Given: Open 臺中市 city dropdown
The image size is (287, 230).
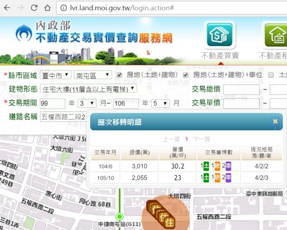Looking at the screenshot, I should click(56, 75).
